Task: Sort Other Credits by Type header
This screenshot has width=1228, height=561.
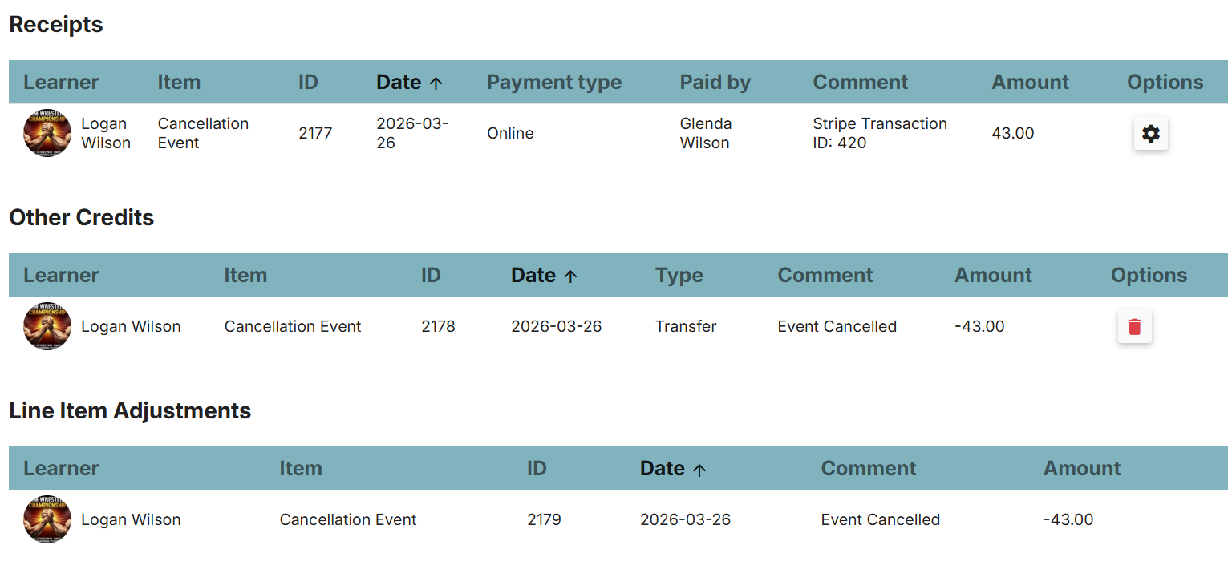Action: pyautogui.click(x=679, y=276)
